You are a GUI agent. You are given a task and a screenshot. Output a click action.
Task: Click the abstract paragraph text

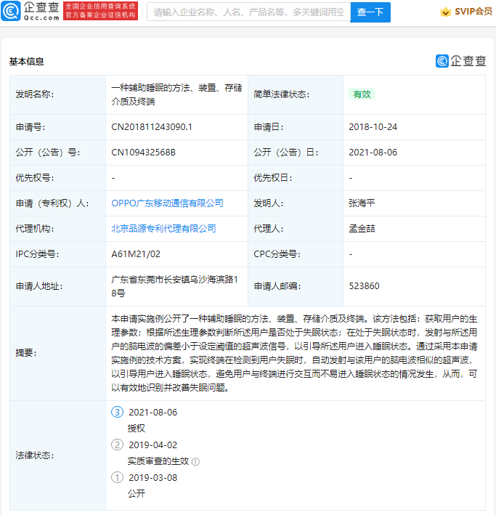click(x=294, y=353)
